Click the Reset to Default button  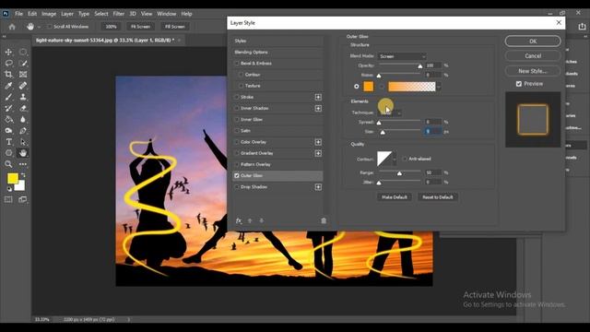[x=438, y=196]
